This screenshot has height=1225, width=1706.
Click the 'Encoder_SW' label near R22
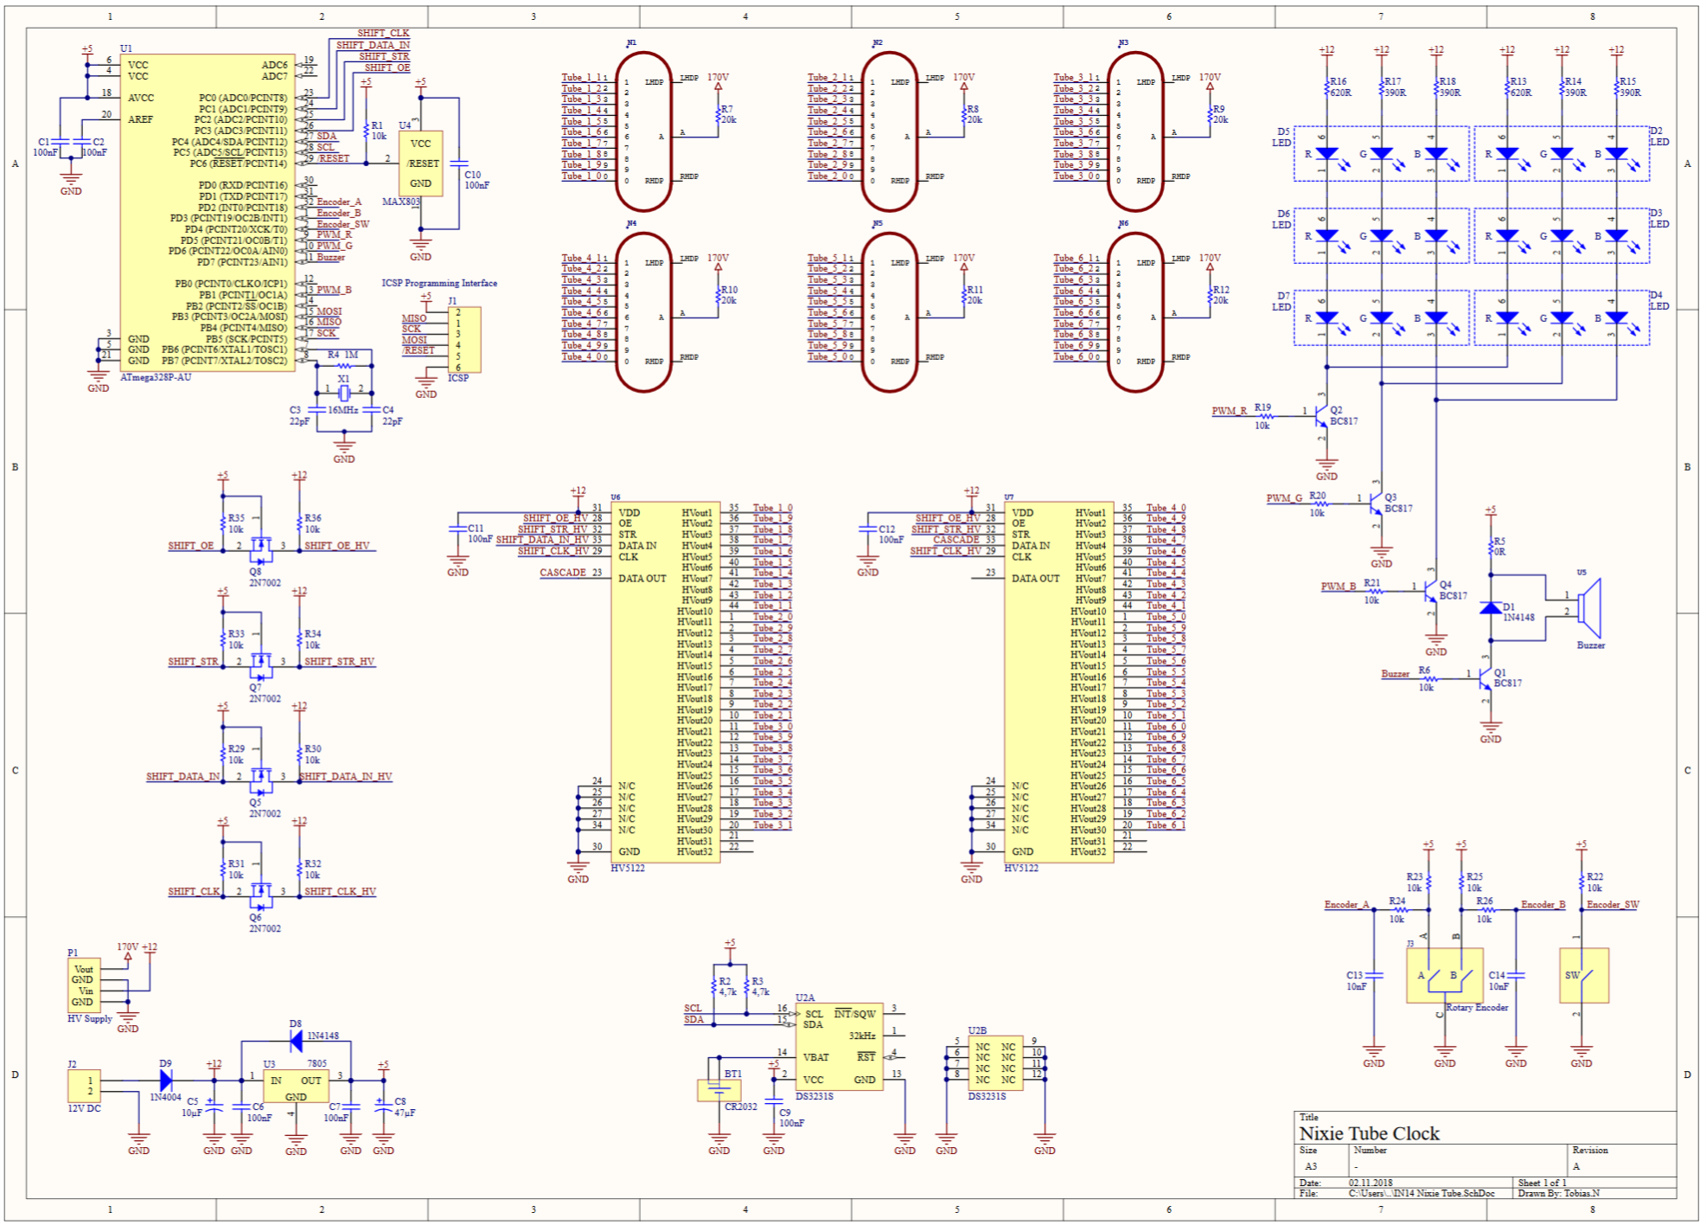tap(1613, 905)
